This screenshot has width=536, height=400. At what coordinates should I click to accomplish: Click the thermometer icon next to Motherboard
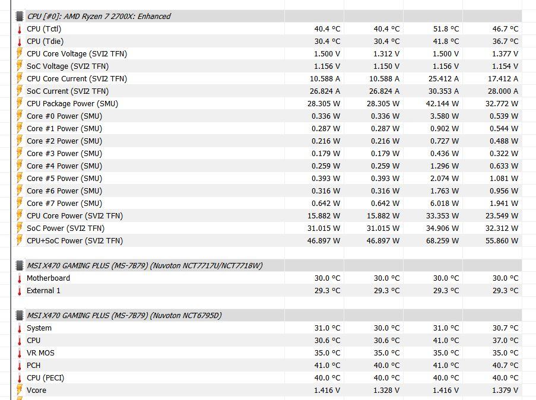tap(19, 278)
